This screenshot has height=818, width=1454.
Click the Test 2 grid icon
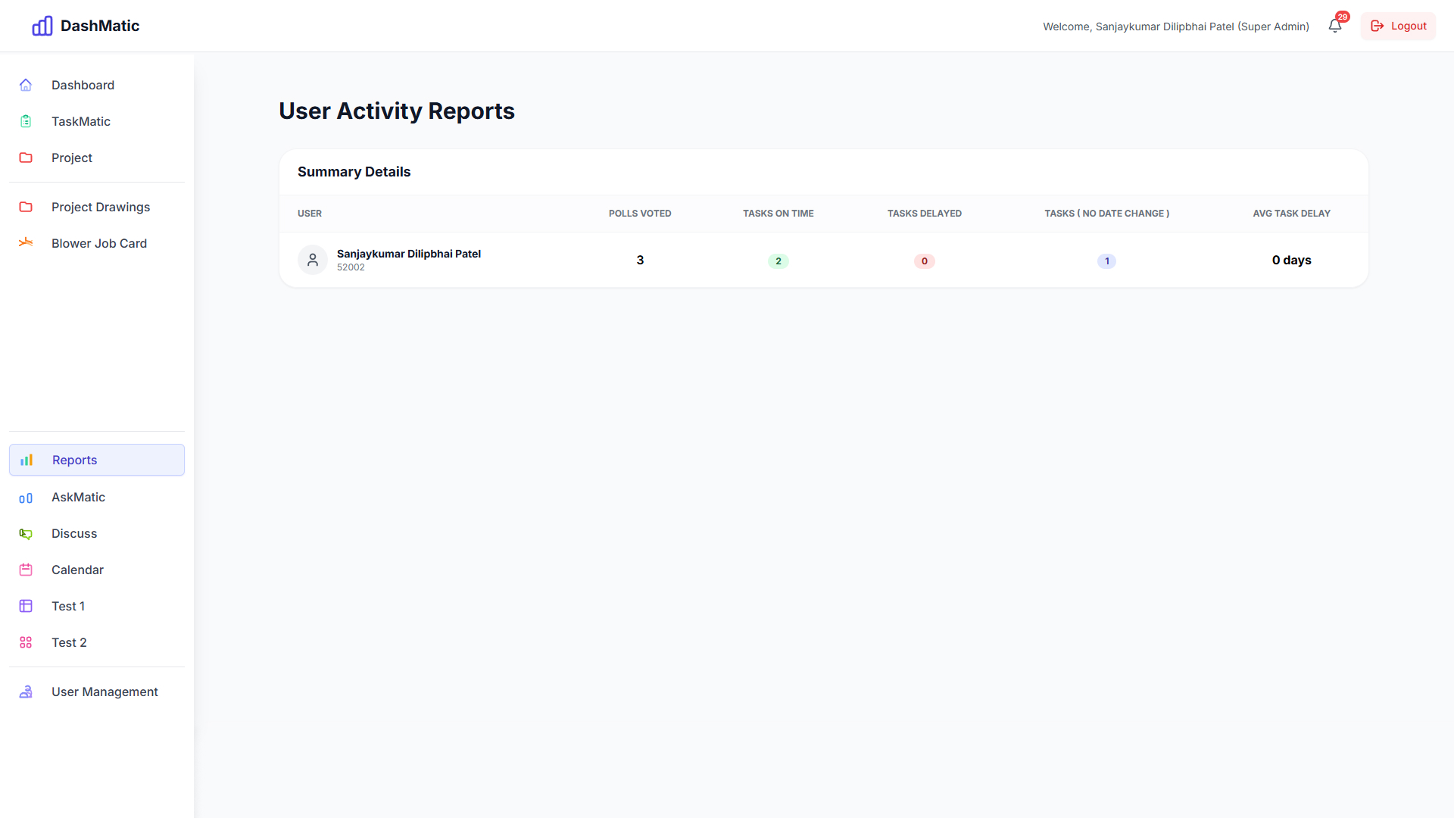[x=26, y=642]
